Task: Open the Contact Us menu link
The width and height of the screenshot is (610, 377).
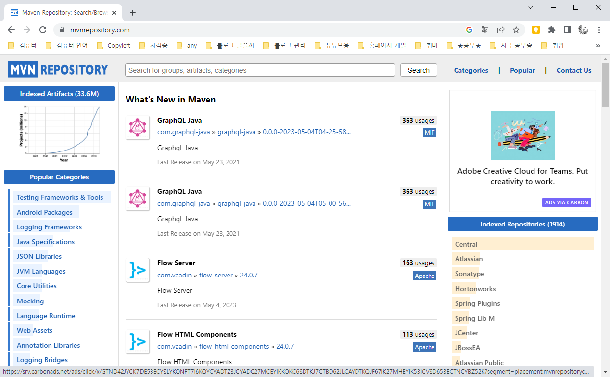Action: tap(574, 70)
